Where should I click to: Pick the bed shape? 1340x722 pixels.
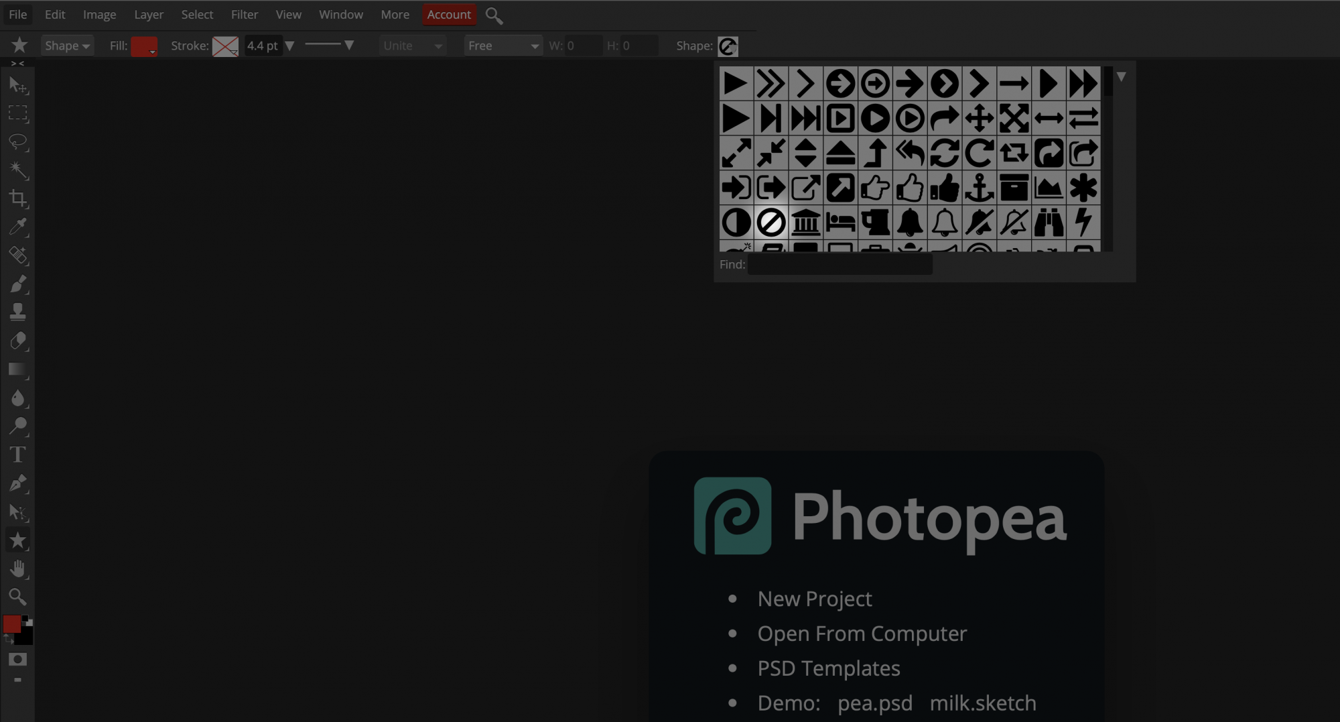[840, 223]
